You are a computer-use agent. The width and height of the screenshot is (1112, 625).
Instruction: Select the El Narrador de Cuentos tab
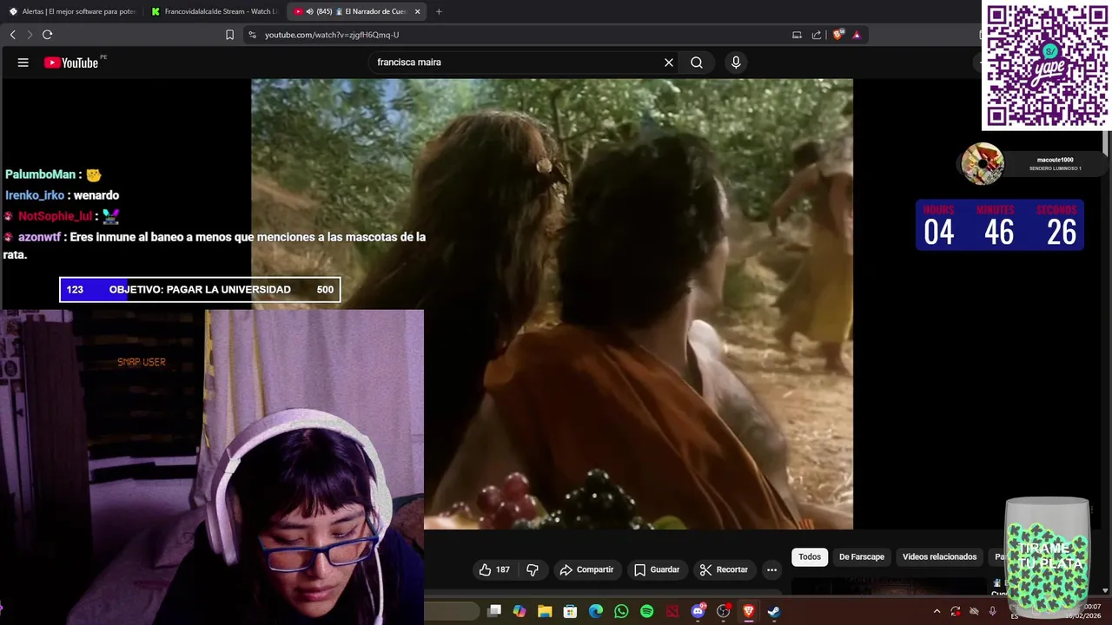tap(356, 11)
